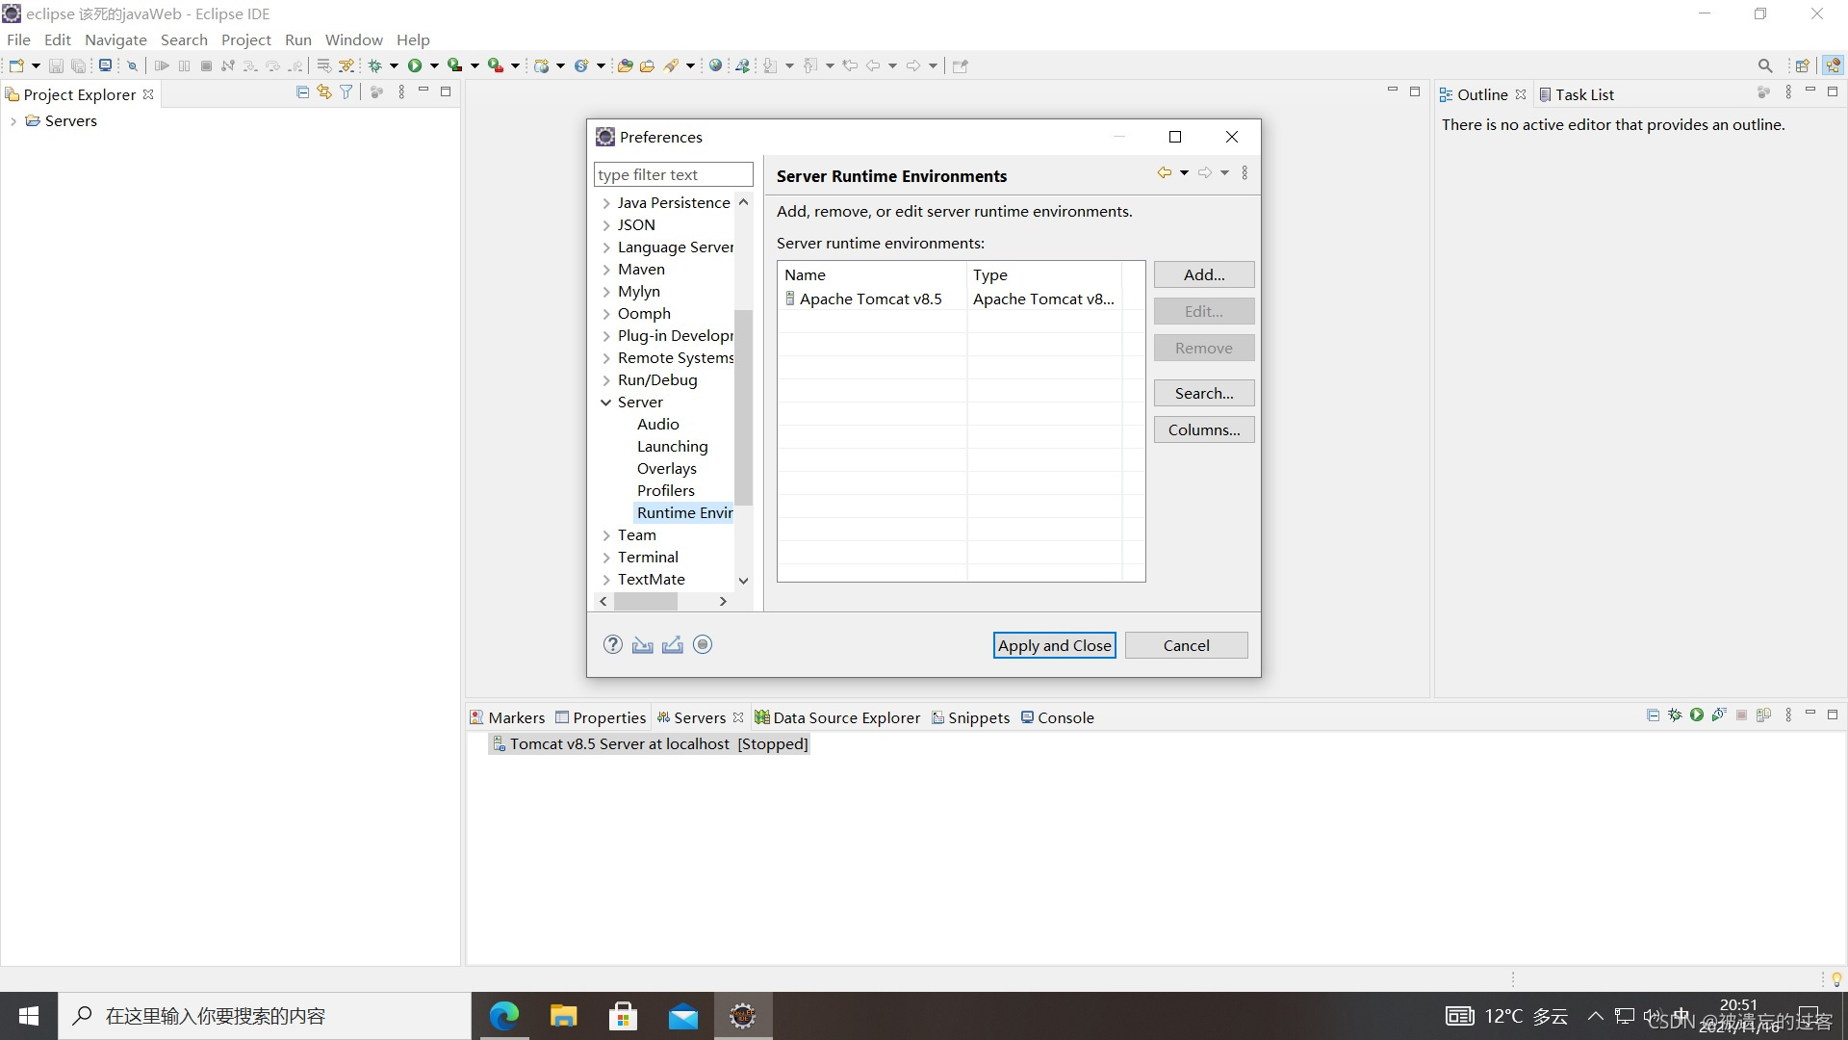Click the Runtime Environments tree item

[x=684, y=511]
